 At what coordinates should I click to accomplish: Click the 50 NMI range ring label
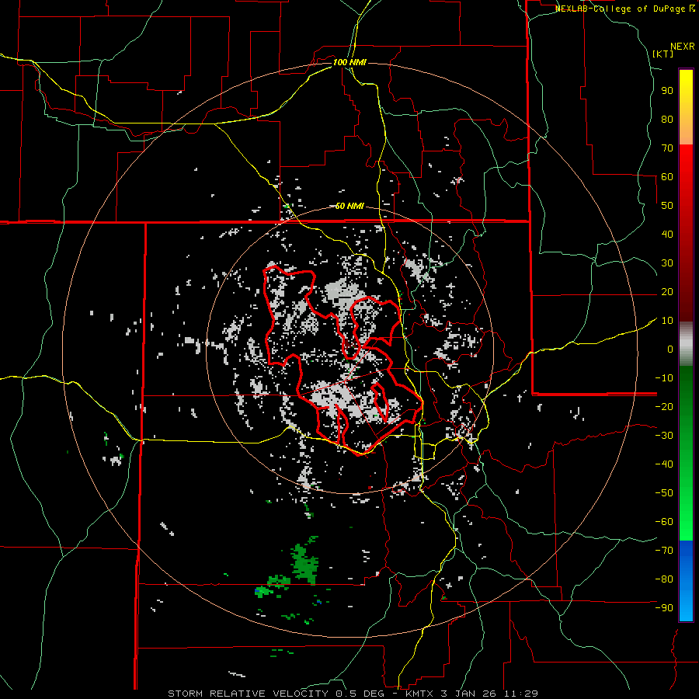tap(349, 206)
